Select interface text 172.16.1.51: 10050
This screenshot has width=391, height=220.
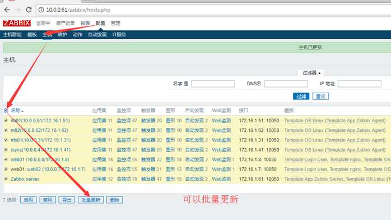259,120
